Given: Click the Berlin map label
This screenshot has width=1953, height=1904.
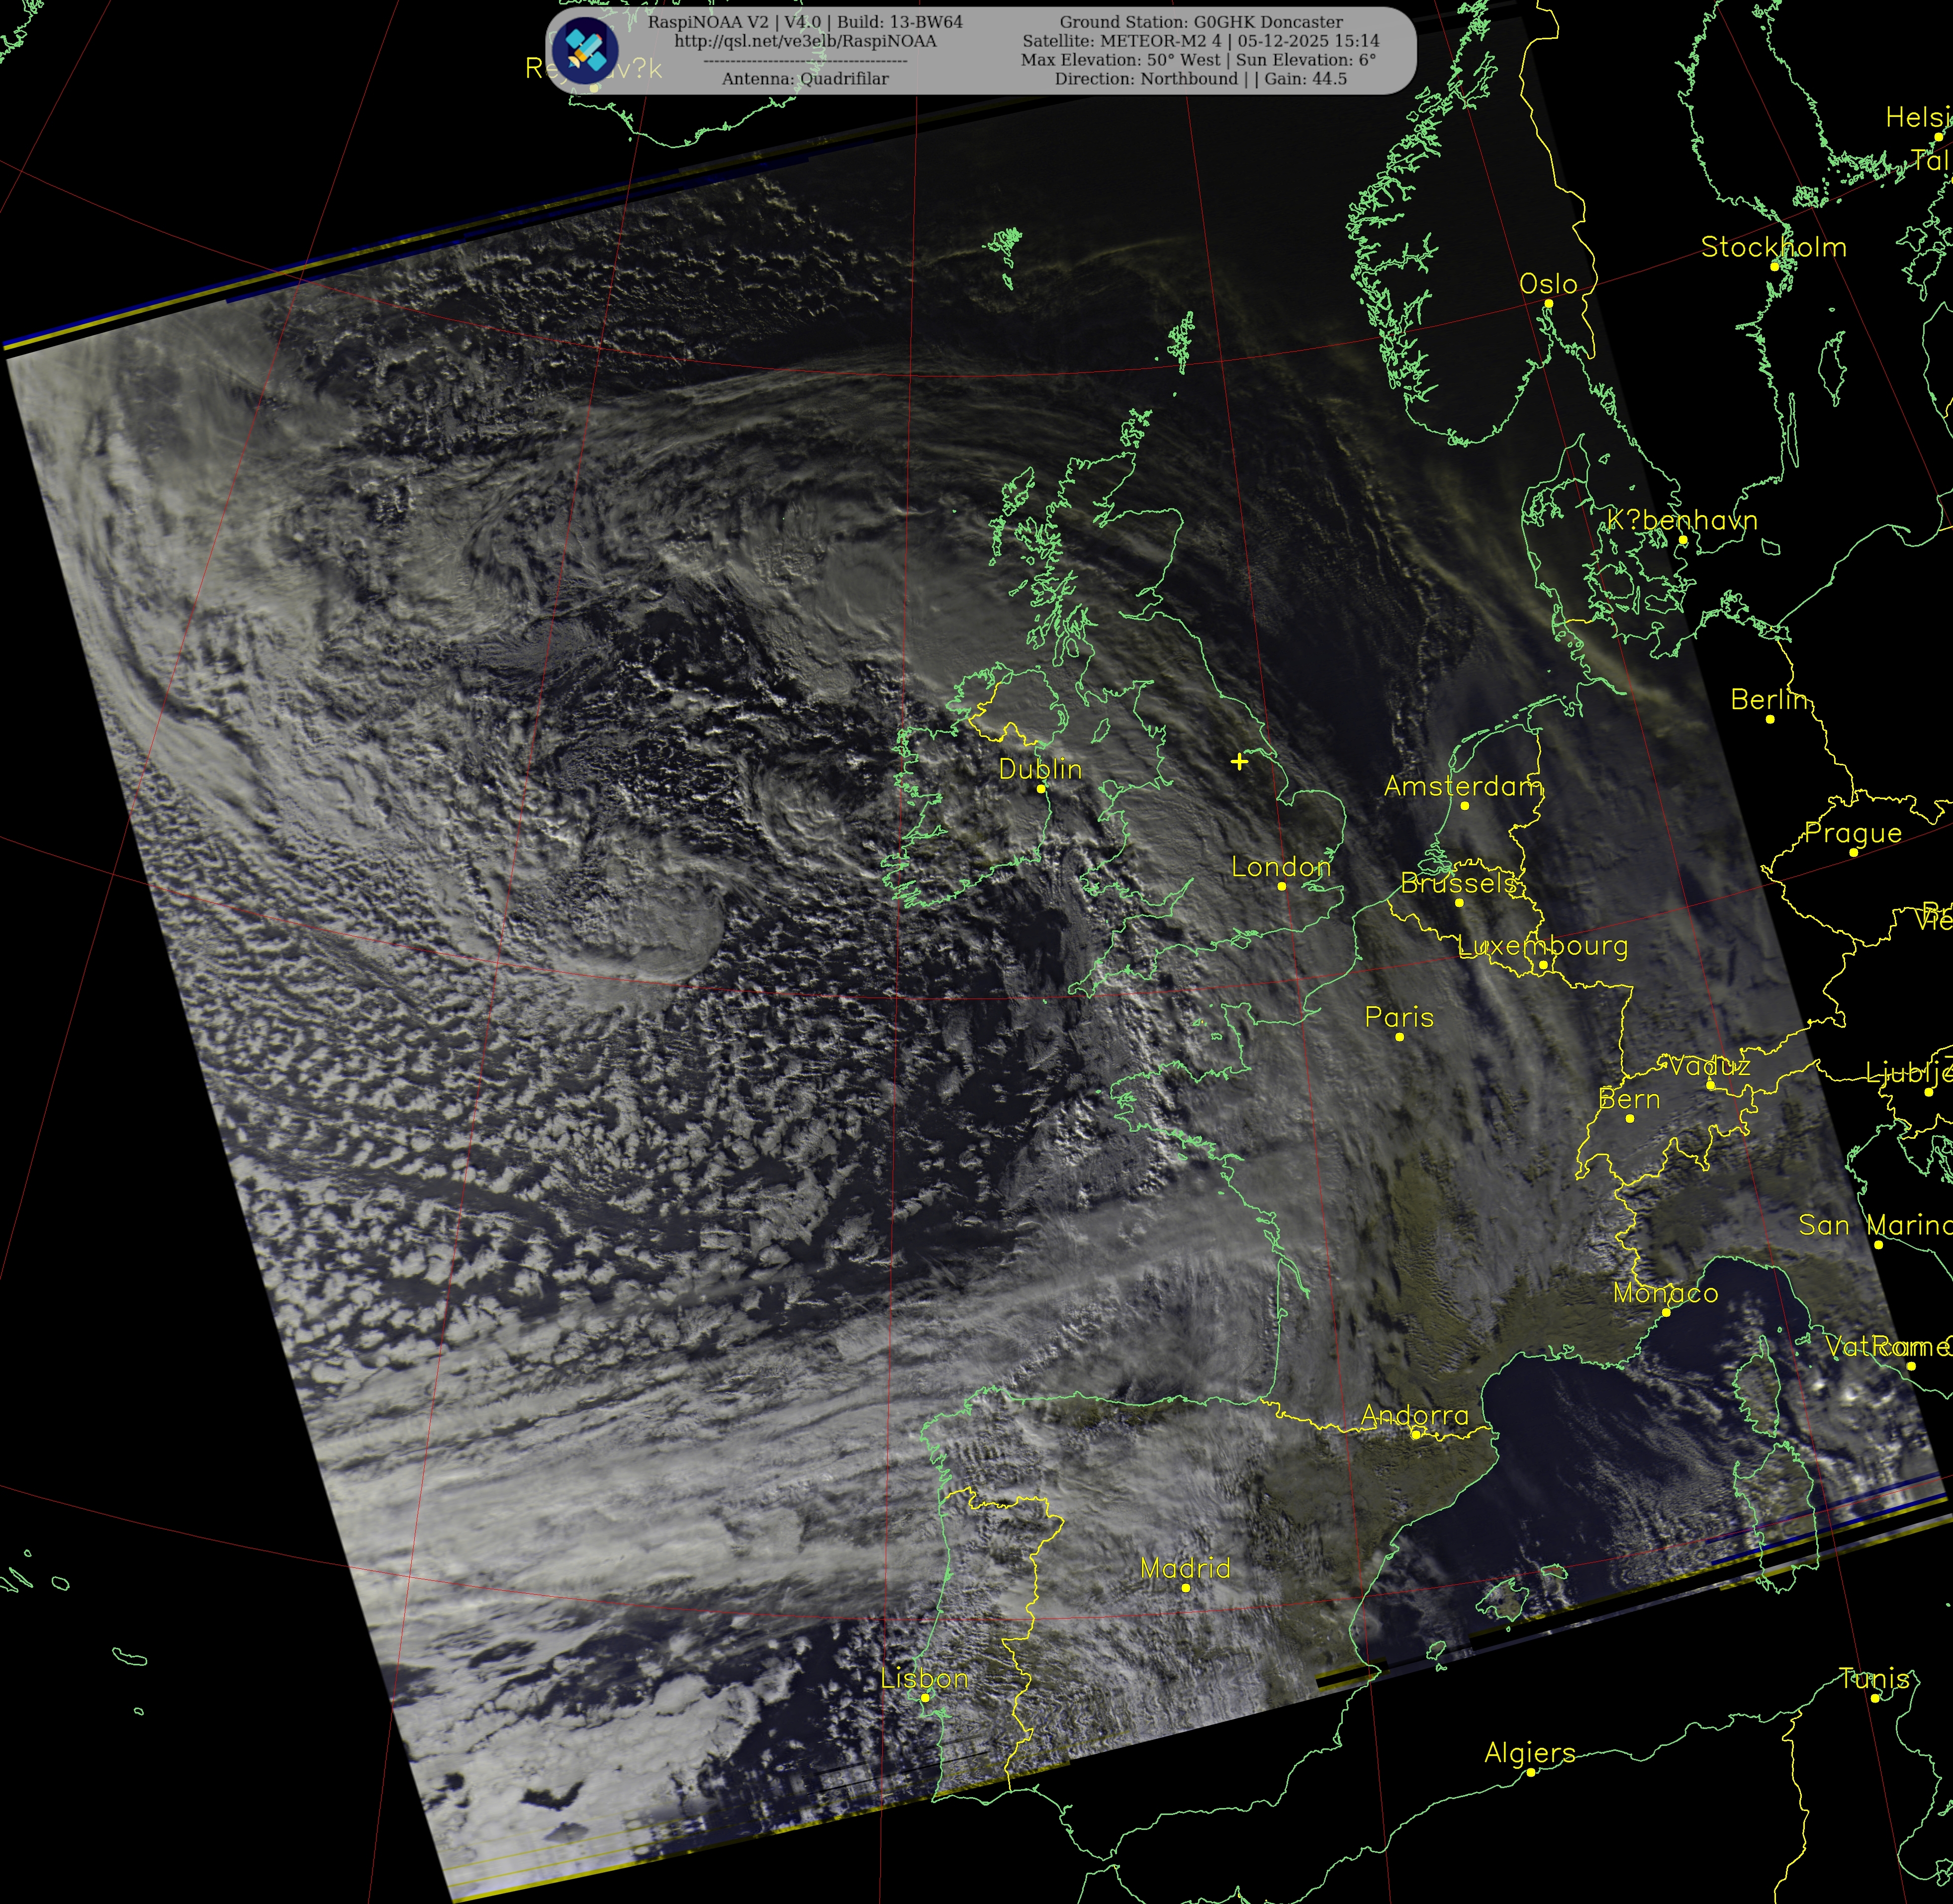Looking at the screenshot, I should pos(1770,699).
